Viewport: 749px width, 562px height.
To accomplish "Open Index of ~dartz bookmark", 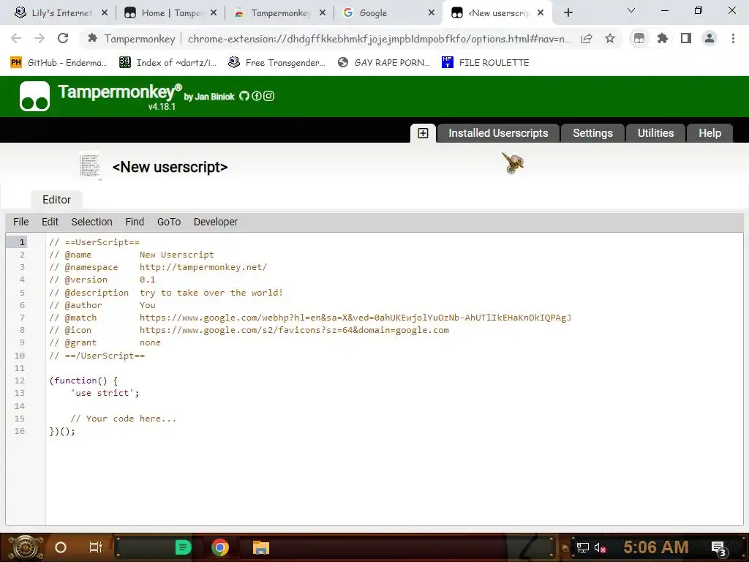I will point(168,63).
